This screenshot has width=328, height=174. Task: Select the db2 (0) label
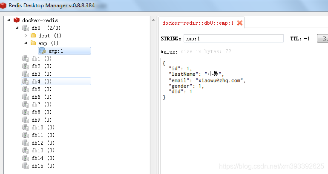pyautogui.click(x=41, y=66)
